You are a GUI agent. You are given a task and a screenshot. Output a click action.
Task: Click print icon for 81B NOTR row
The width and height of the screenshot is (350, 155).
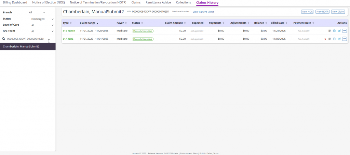coord(334,31)
